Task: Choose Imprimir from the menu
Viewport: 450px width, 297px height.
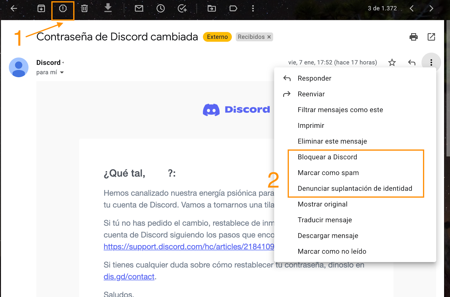Action: point(355,126)
